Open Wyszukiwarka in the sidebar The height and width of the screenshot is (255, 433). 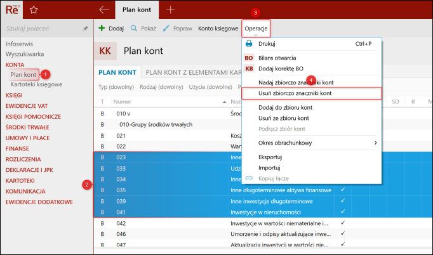coord(25,54)
